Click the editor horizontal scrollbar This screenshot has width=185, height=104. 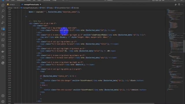(x=84, y=103)
